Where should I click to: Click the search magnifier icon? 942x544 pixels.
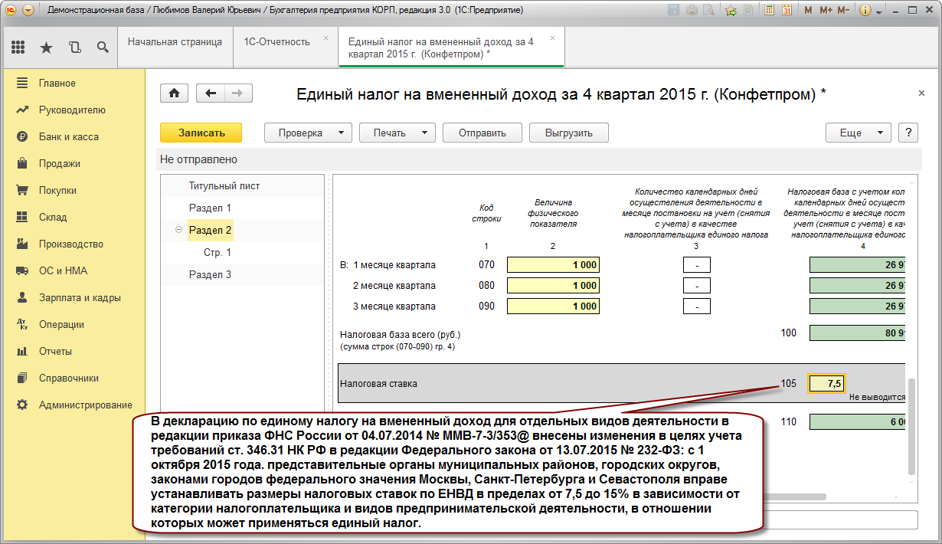tap(103, 48)
